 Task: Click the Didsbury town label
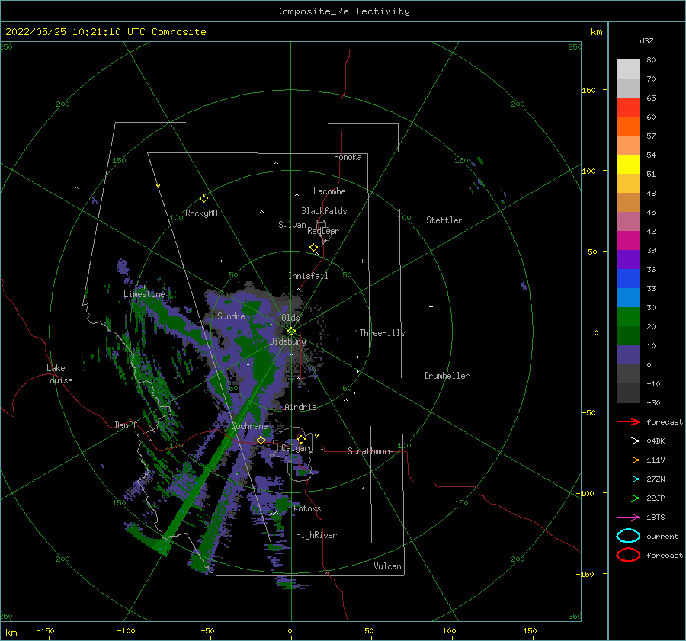[287, 341]
